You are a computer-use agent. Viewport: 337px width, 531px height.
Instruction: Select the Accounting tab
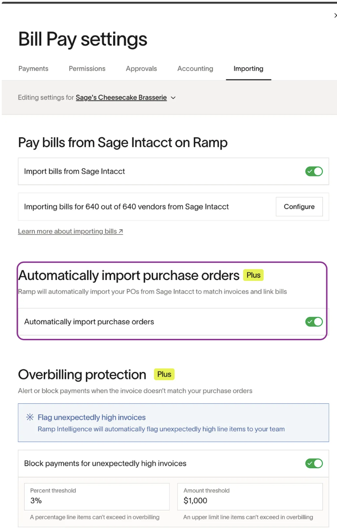(195, 68)
